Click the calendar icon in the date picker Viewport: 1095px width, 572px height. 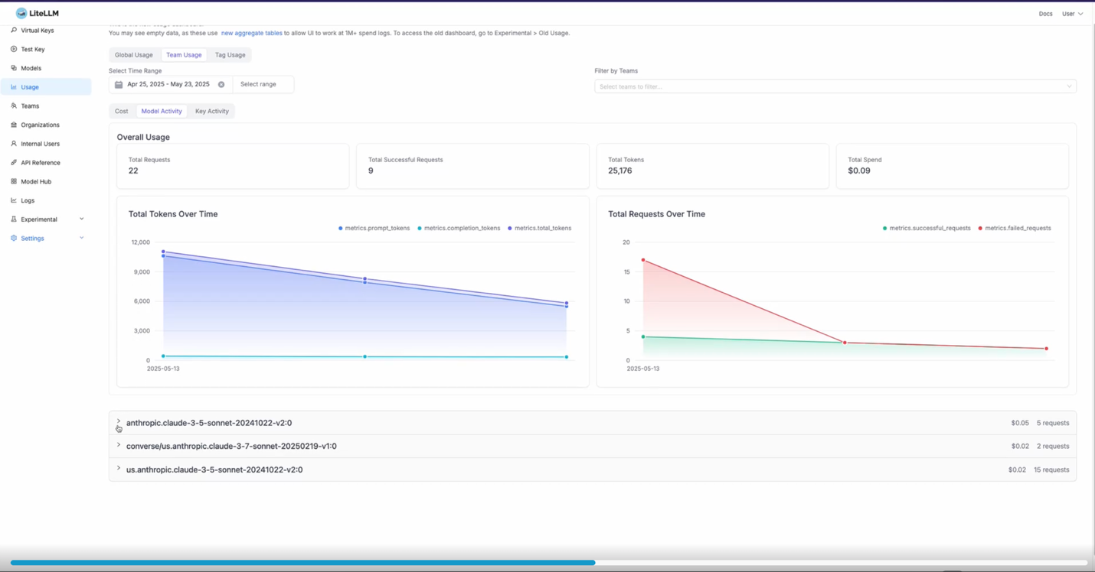click(x=118, y=85)
